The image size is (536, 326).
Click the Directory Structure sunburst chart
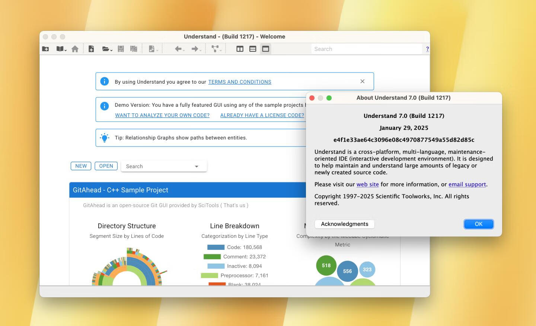click(127, 267)
